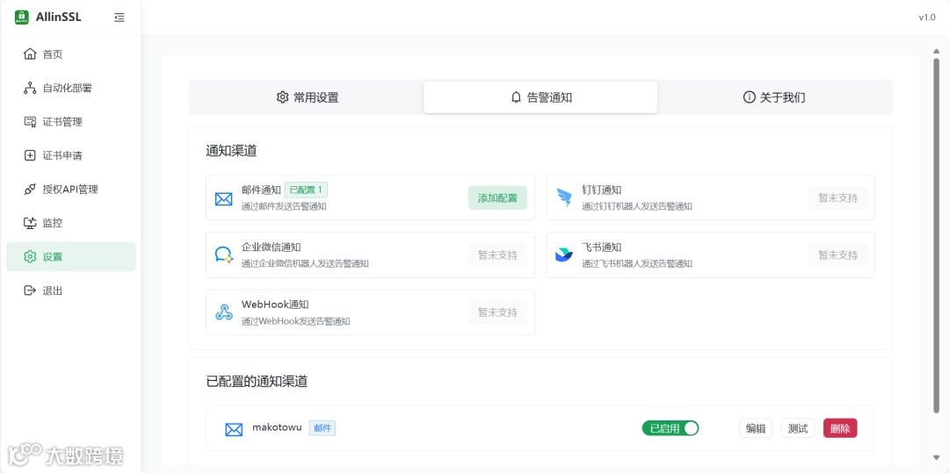Click the WebHook icon of WebHook通知 card
This screenshot has width=949, height=473.
coord(224,312)
